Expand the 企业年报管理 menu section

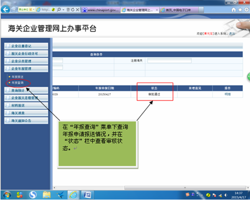pyautogui.click(x=26, y=68)
